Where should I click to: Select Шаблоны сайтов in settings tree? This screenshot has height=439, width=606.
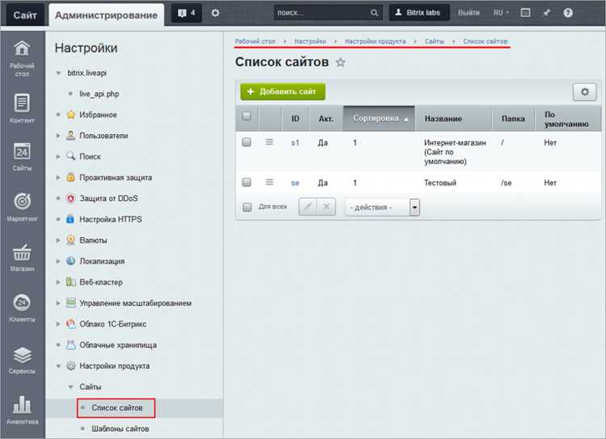120,428
